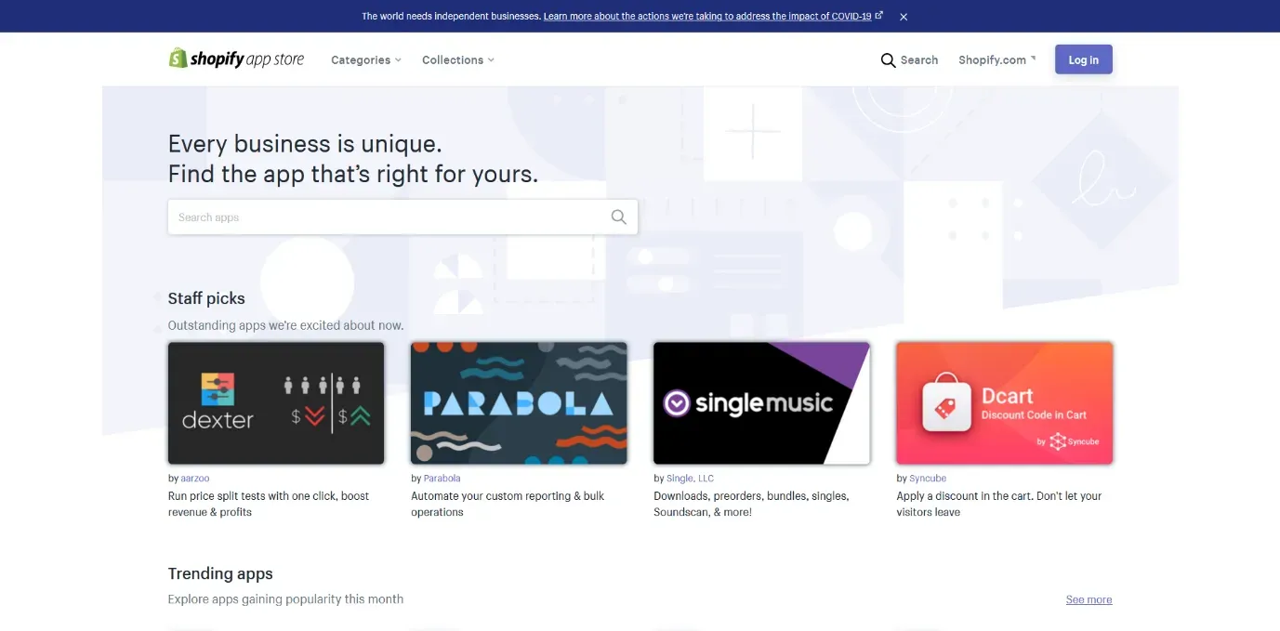Open the Single, LLC developer link
This screenshot has width=1280, height=631.
coord(690,479)
